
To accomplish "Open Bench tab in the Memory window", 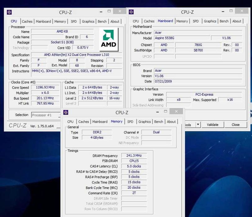I will pos(159,121).
